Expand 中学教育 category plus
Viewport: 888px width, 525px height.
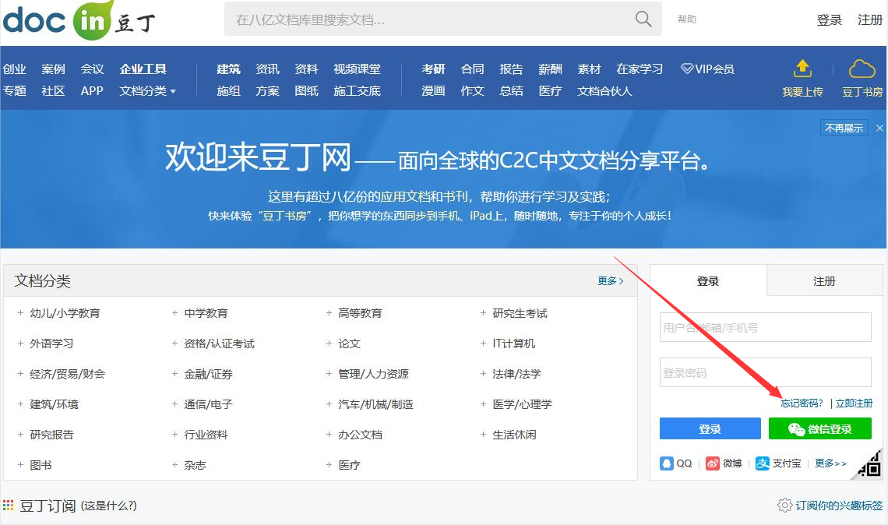[x=174, y=312]
